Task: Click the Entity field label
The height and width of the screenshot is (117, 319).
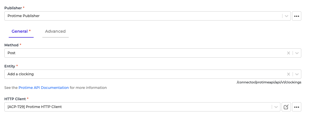Action: pyautogui.click(x=10, y=66)
